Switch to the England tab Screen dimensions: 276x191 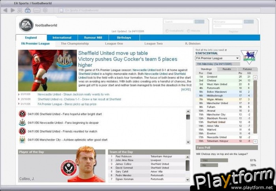[31, 37]
